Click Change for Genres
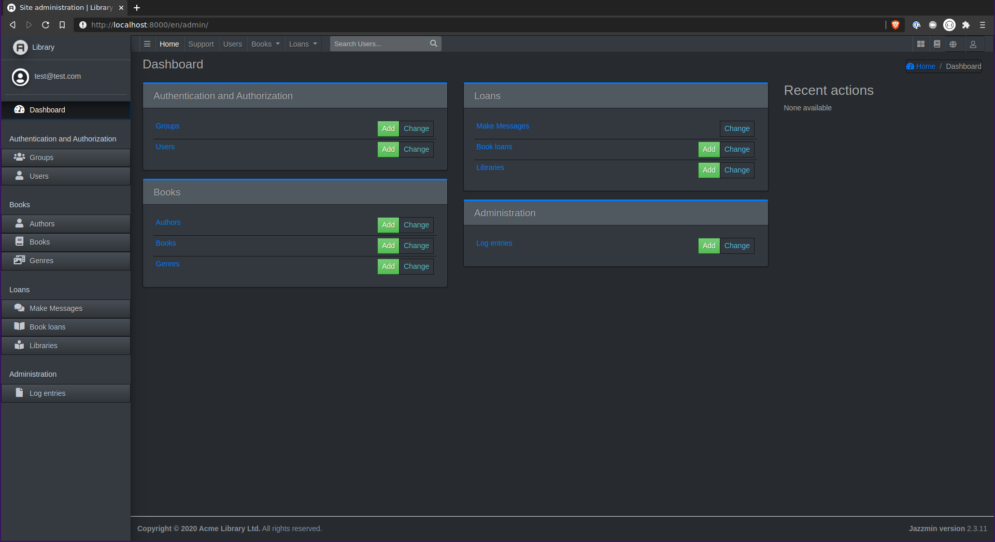The image size is (995, 542). click(416, 266)
